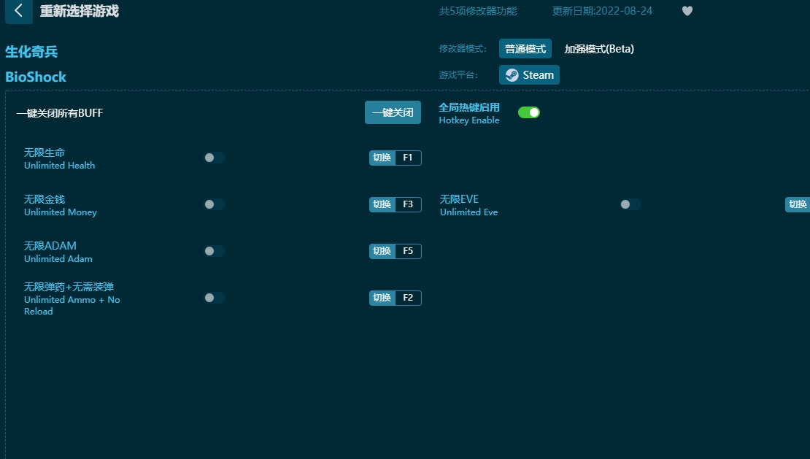Screen dimensions: 810x459
Task: Disable the global Hotkey Enable switch
Action: coord(529,112)
